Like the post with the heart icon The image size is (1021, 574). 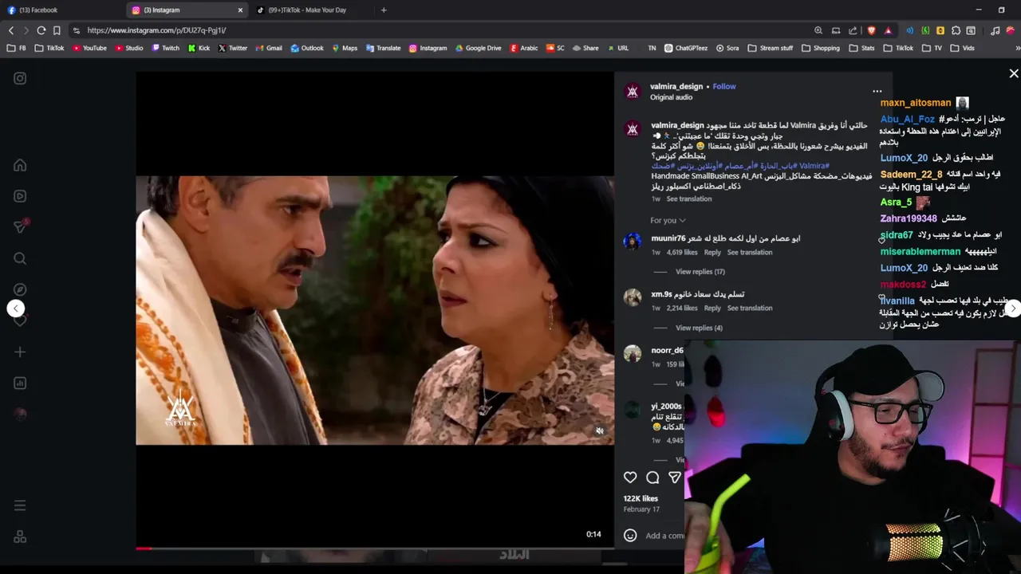[x=630, y=478]
